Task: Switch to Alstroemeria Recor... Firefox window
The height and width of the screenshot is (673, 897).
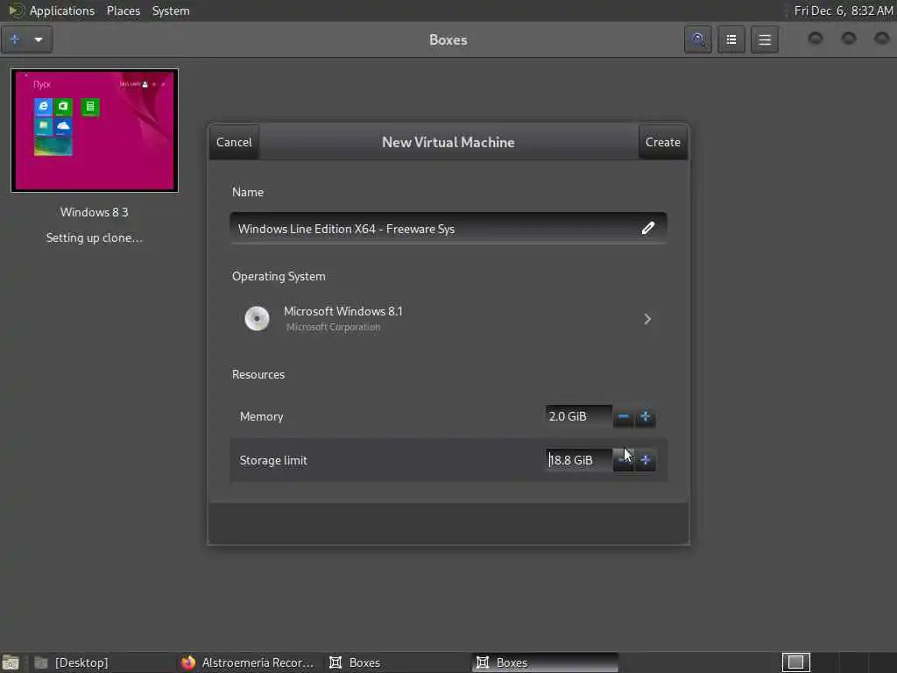Action: pyautogui.click(x=248, y=662)
